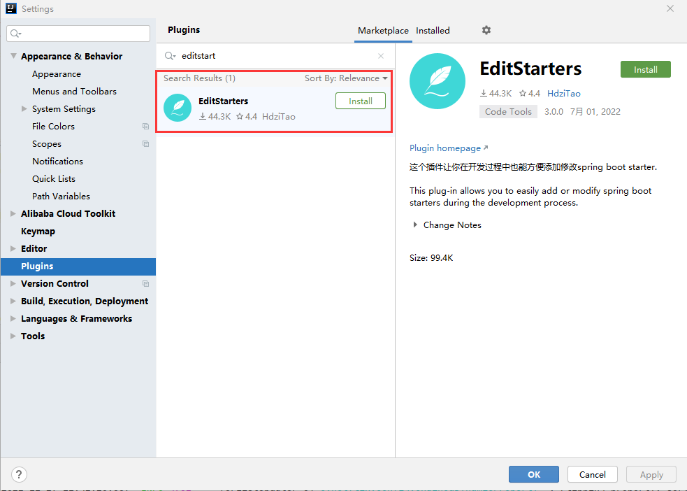Expand the System Settings node
Image resolution: width=687 pixels, height=491 pixels.
[24, 108]
